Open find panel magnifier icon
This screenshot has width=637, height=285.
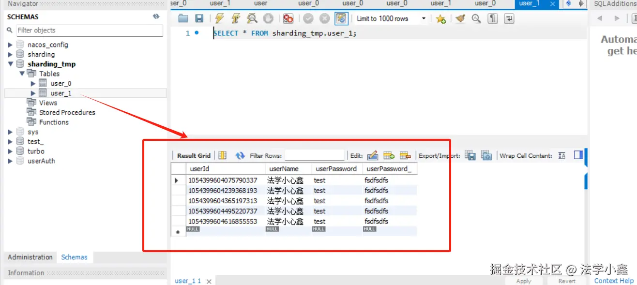pyautogui.click(x=476, y=18)
